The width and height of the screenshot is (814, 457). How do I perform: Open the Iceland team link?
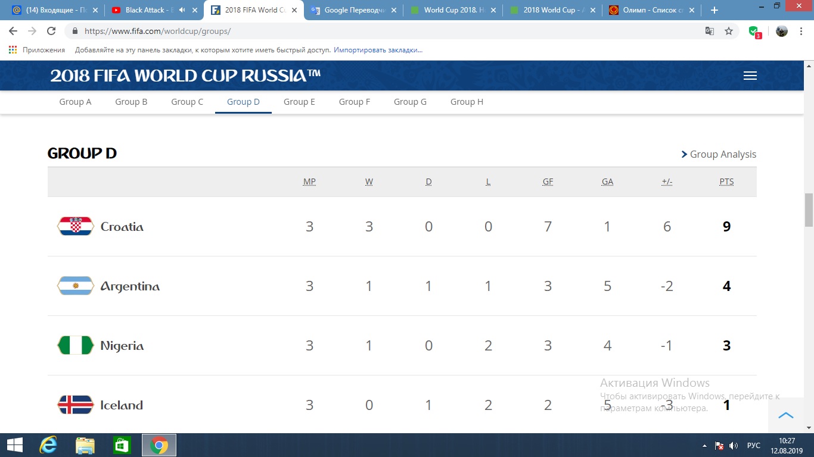pos(122,405)
